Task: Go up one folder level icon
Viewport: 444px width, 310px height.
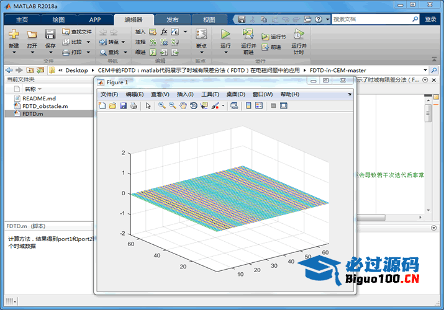Action: point(30,70)
